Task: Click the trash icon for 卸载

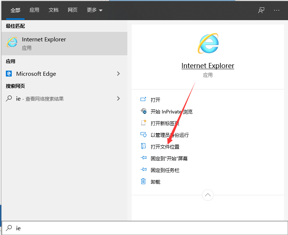Action: point(143,182)
